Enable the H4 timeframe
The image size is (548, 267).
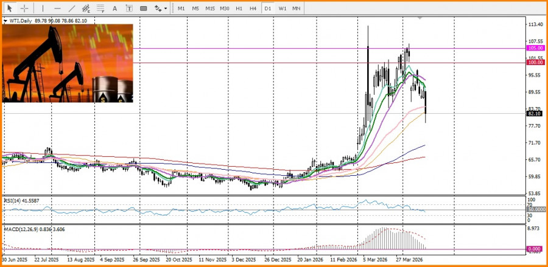coord(253,9)
